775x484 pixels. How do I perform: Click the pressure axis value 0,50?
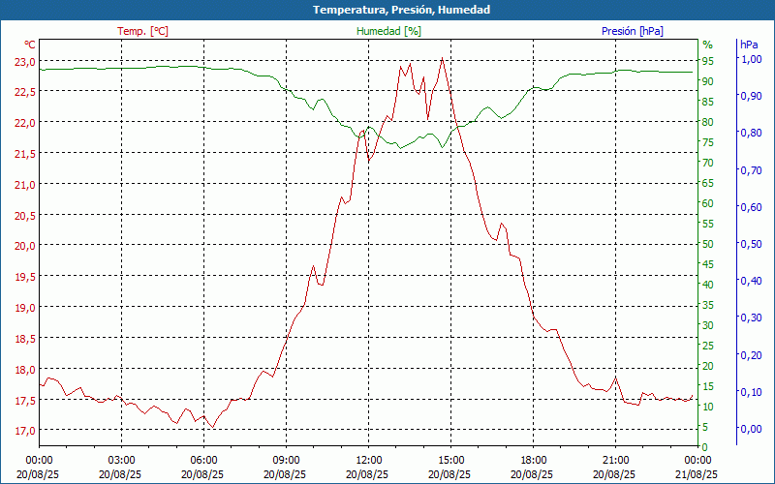coord(751,244)
